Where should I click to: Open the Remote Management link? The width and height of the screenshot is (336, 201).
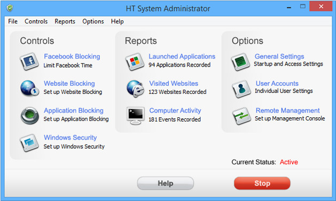click(288, 110)
